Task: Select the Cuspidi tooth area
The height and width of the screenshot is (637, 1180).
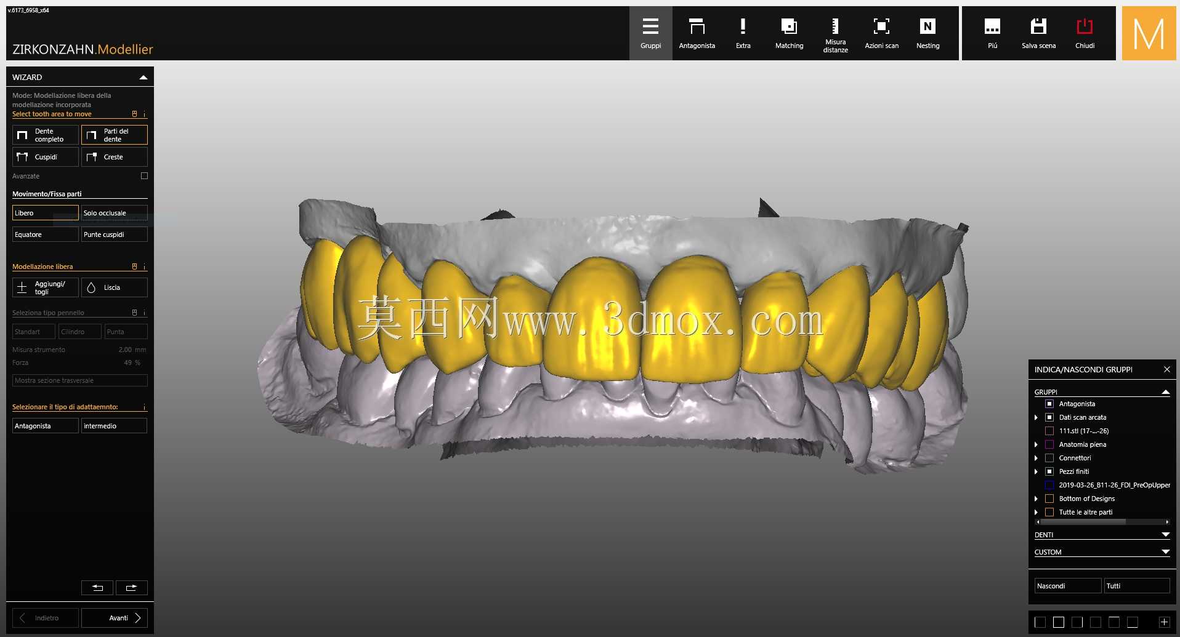Action: [x=46, y=157]
